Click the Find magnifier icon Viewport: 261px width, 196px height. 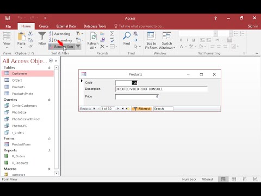[127, 36]
